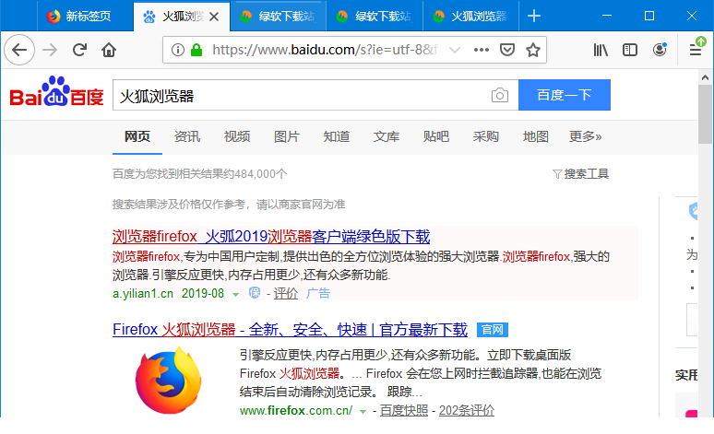Viewport: 714px width, 434px height.
Task: Click the a.yilian1.cn URL
Action: (x=143, y=293)
